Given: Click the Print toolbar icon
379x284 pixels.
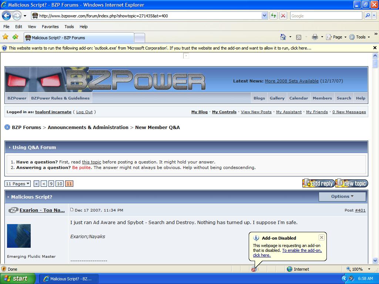Looking at the screenshot, I should pos(315,37).
